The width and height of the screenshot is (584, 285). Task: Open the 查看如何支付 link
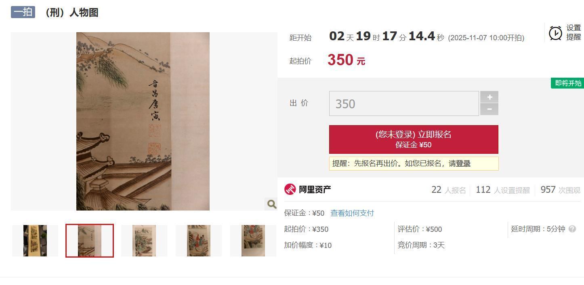click(352, 213)
